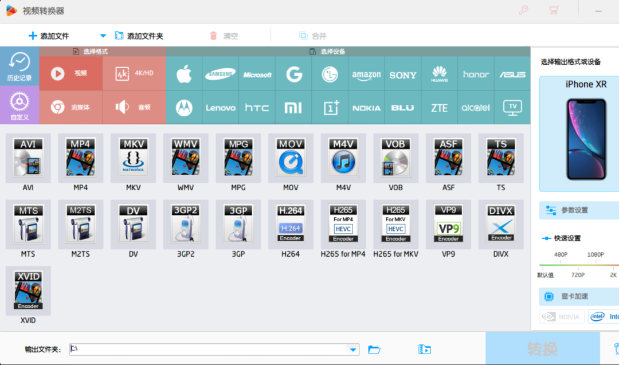619x365 pixels.
Task: Select the H264 encoder format
Action: [291, 224]
